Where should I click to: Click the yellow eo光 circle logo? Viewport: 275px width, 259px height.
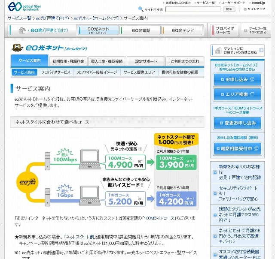pos(27,182)
